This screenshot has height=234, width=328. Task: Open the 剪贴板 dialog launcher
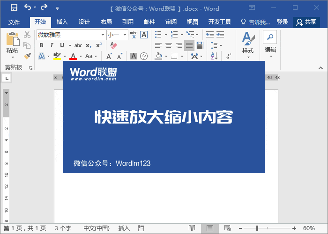[x=31, y=68]
